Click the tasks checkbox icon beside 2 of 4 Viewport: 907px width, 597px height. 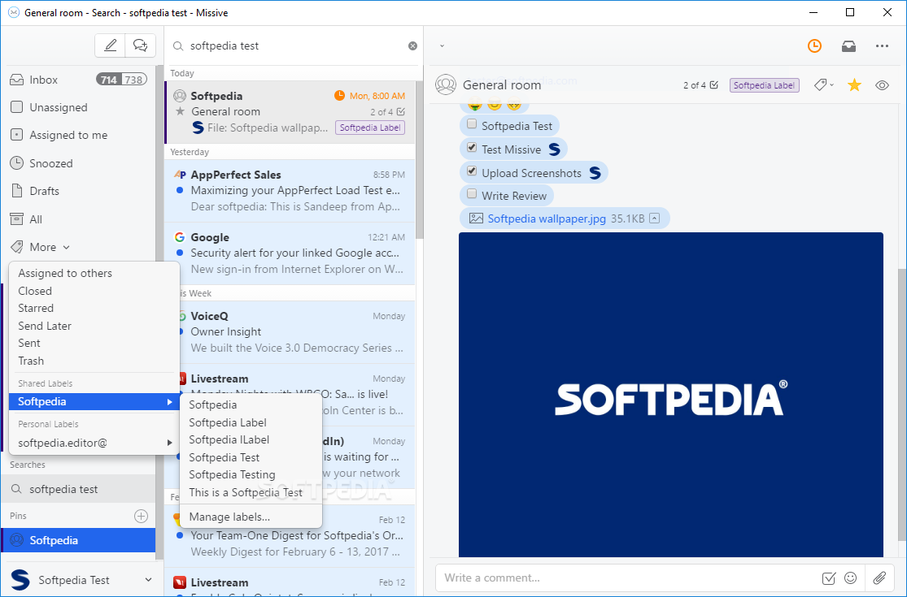pos(714,84)
